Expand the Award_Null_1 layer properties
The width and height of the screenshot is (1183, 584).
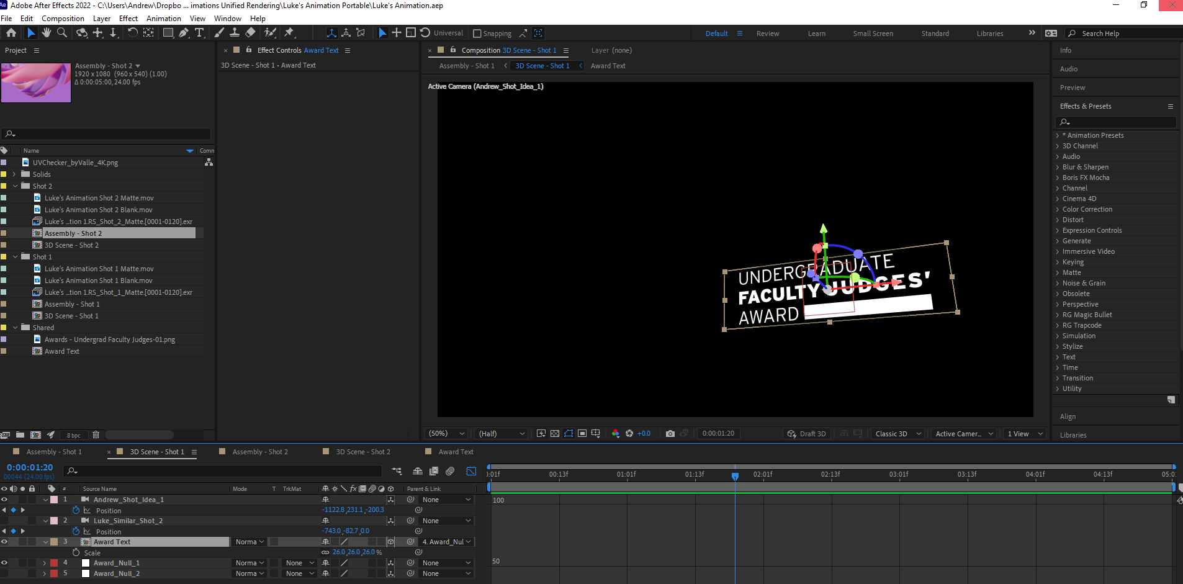[45, 563]
